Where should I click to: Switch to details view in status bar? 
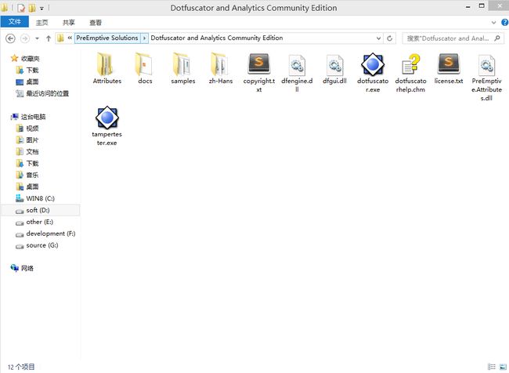click(492, 367)
